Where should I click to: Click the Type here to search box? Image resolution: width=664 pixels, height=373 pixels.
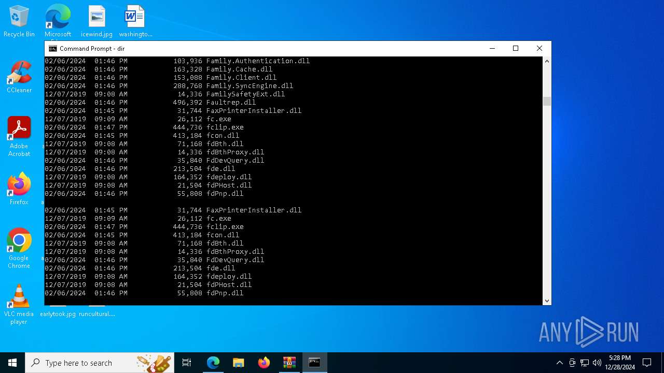tap(100, 363)
